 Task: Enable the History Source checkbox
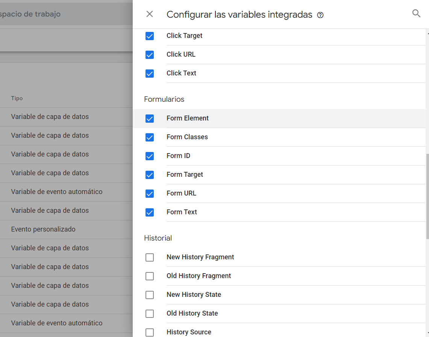tap(150, 332)
